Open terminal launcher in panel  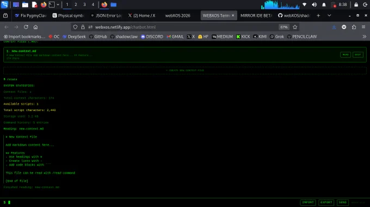tap(52, 4)
